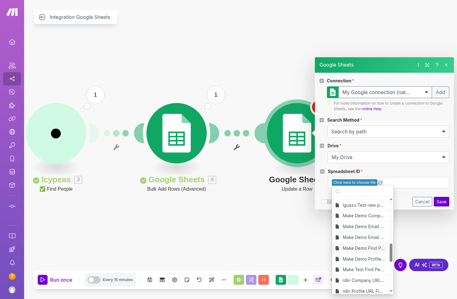457x299 pixels.
Task: Open the red Text parser icon
Action: coord(264,280)
